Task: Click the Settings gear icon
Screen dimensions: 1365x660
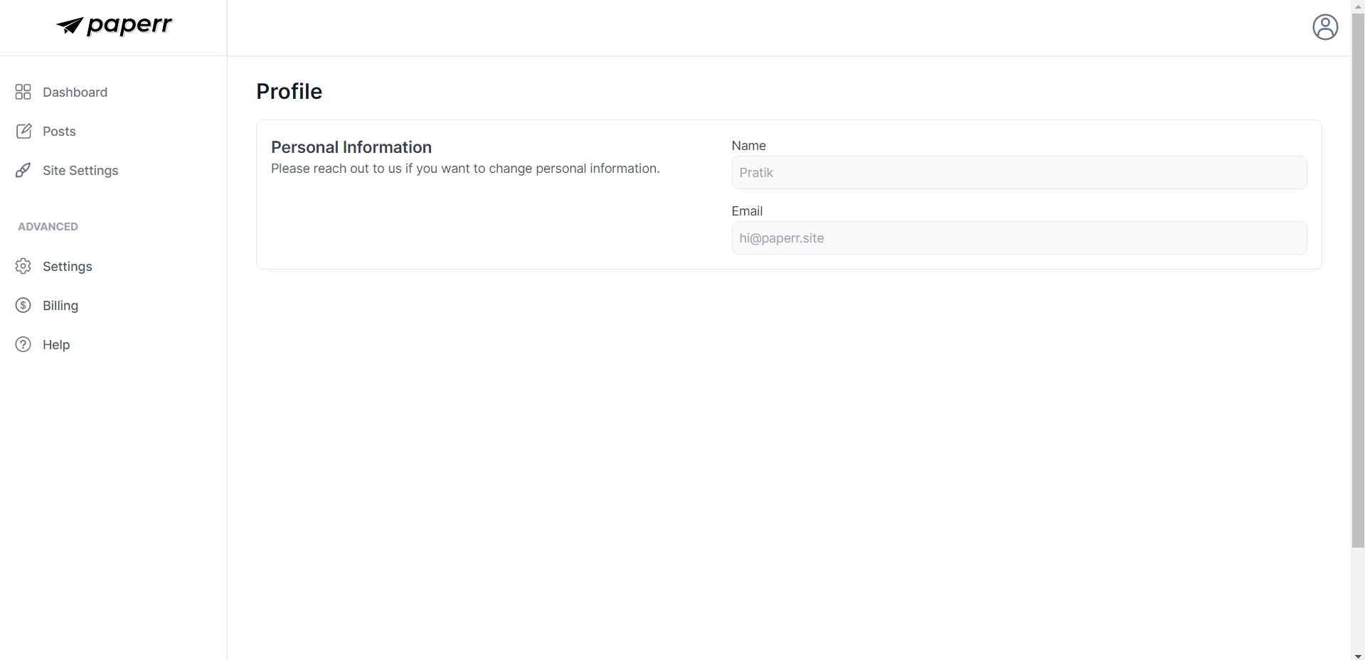Action: 23,266
